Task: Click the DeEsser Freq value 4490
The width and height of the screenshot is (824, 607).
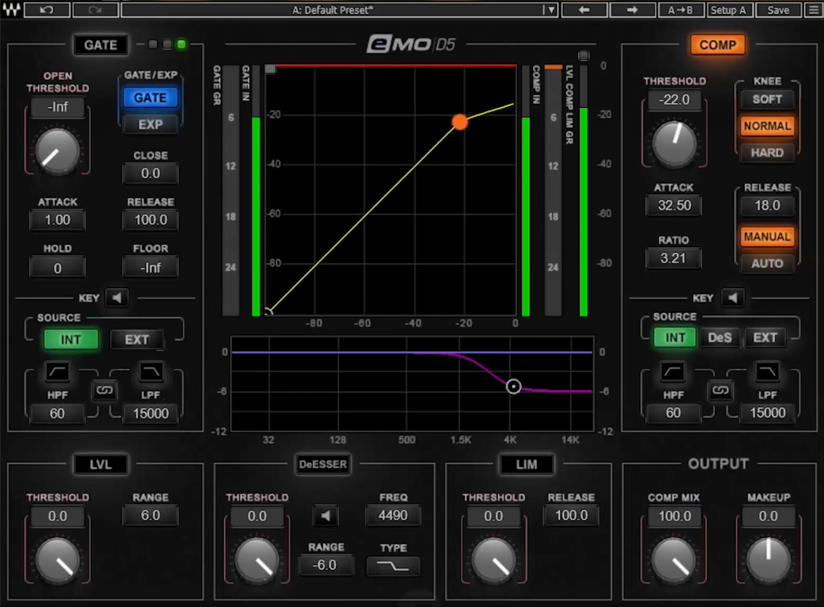Action: click(x=393, y=516)
